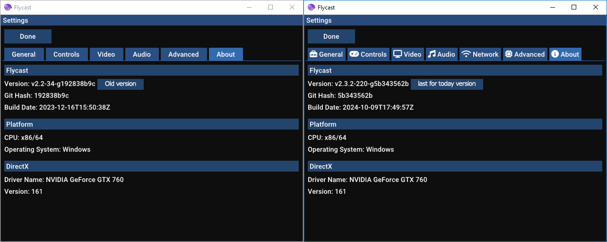Image resolution: width=607 pixels, height=242 pixels.
Task: Select About tab in left window
Action: pos(226,54)
